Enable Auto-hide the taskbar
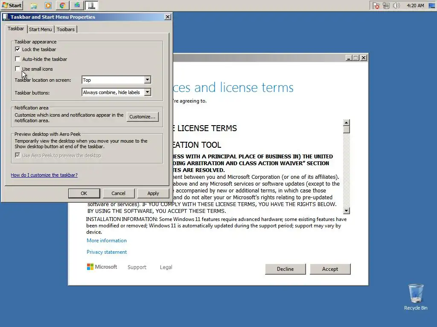Viewport: 437px width, 327px height. click(17, 59)
